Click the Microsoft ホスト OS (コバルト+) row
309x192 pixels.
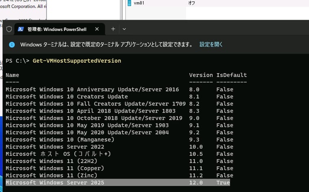coord(58,154)
